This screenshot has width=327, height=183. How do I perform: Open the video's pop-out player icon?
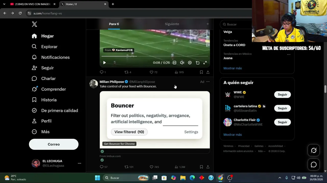pyautogui.click(x=197, y=63)
